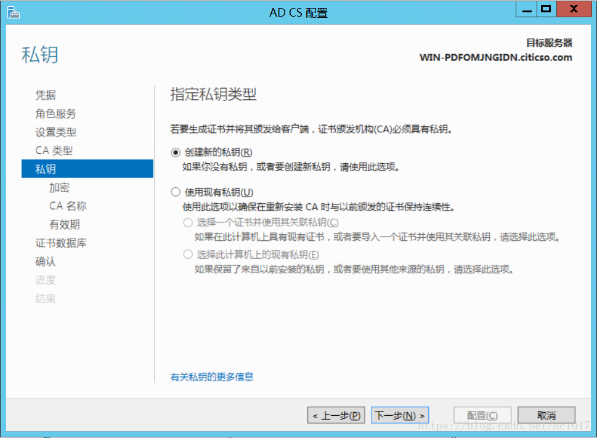The width and height of the screenshot is (597, 438).
Task: Click the 下一步(N) next button
Action: coord(400,415)
